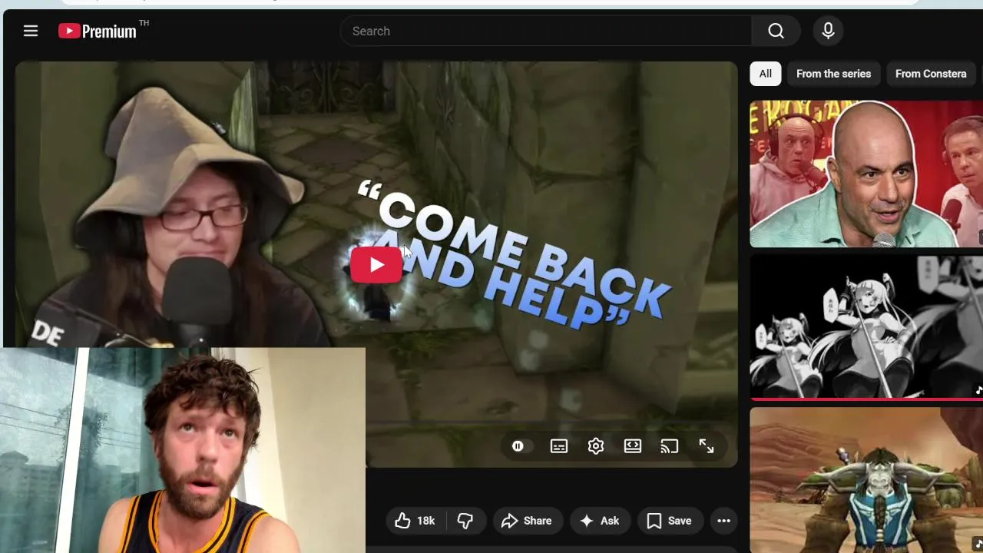The width and height of the screenshot is (983, 553).
Task: Open the black-and-white manga thumbnail
Action: (866, 327)
